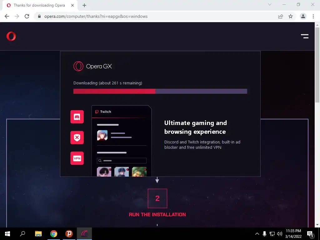Viewport: 320px width, 240px height.
Task: Open the Chrome profile menu
Action: coord(303,16)
